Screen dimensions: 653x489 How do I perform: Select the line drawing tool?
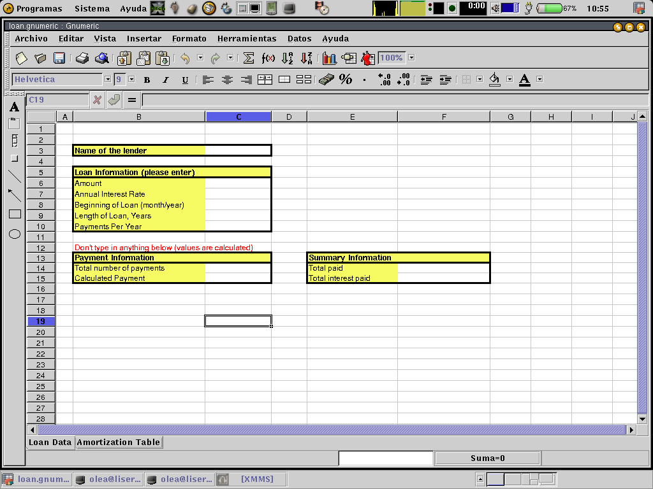[15, 176]
